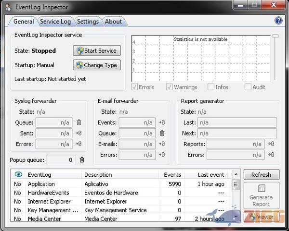The height and width of the screenshot is (231, 289).
Task: Click the eye column header icon
Action: click(x=18, y=174)
